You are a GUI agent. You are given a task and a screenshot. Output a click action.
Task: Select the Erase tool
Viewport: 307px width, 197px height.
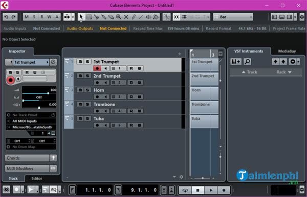pyautogui.click(x=111, y=17)
